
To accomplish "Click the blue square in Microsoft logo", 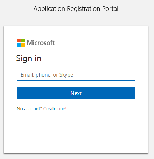I will coord(19,45).
